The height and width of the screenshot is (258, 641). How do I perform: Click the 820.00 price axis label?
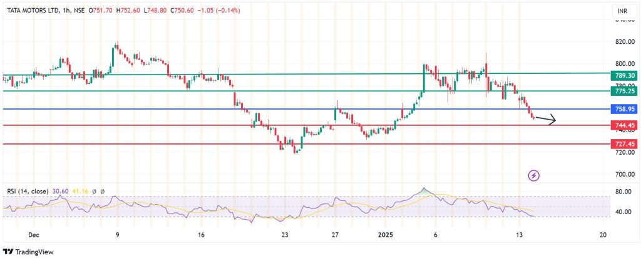623,42
